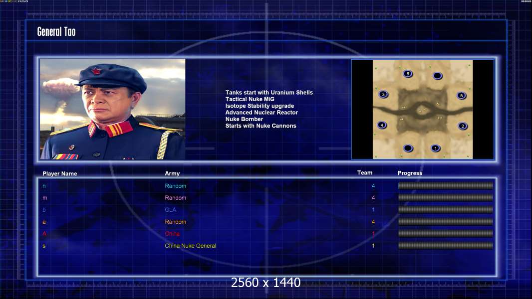The height and width of the screenshot is (299, 532).
Task: Click the Player Name column header
Action: pos(60,174)
